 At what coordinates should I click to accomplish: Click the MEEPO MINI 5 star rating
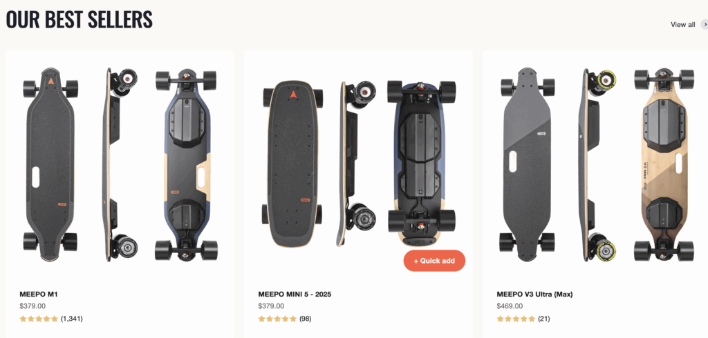[277, 319]
